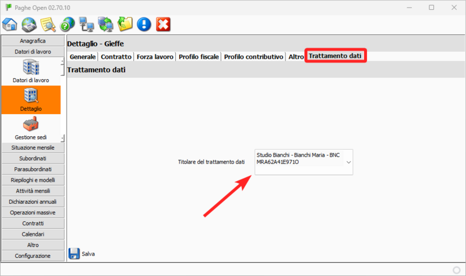The image size is (466, 276).
Task: Switch to the Profilo fiscale tab
Action: pyautogui.click(x=199, y=57)
